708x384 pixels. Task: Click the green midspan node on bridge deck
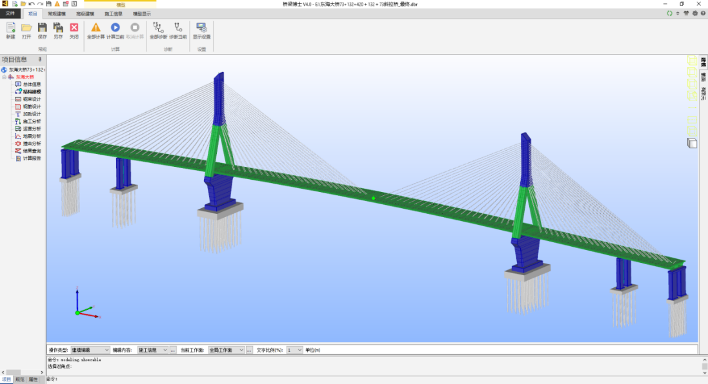tap(374, 198)
